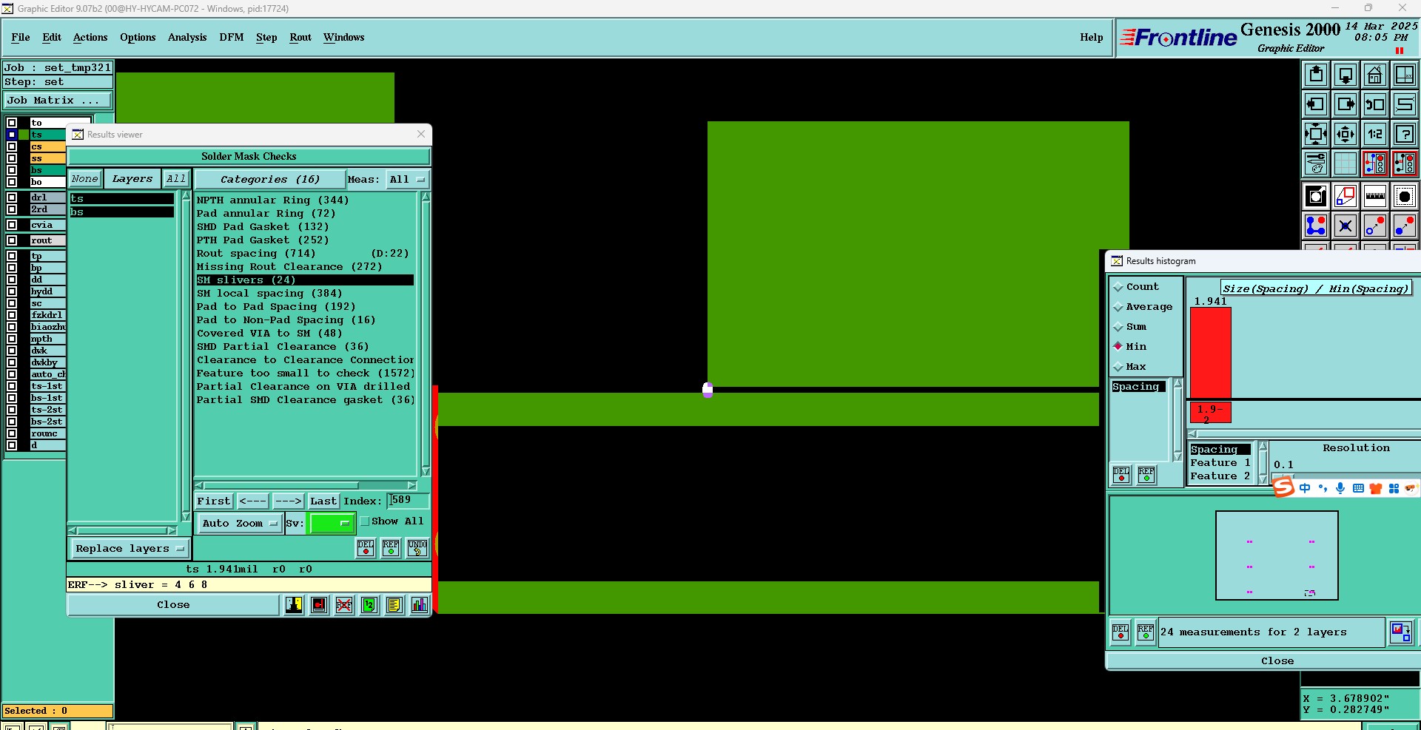Click the Index input field showing 589
This screenshot has width=1421, height=730.
(x=409, y=500)
